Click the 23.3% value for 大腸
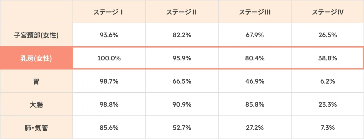The height and width of the screenshot is (139, 364). click(x=328, y=105)
